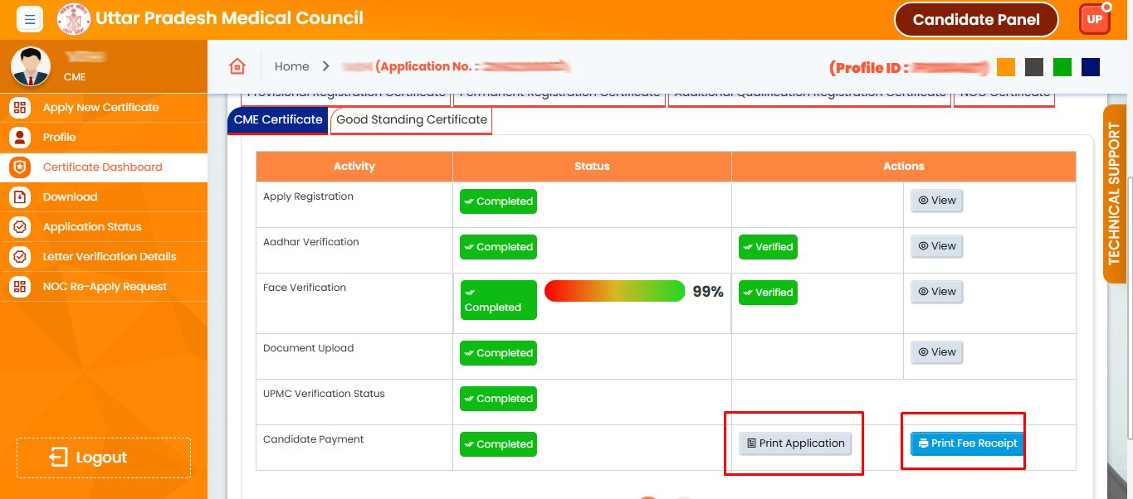
Task: Open Certificate Dashboard menu item
Action: (x=102, y=167)
